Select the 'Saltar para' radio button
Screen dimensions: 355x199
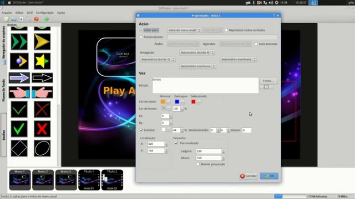[141, 30]
